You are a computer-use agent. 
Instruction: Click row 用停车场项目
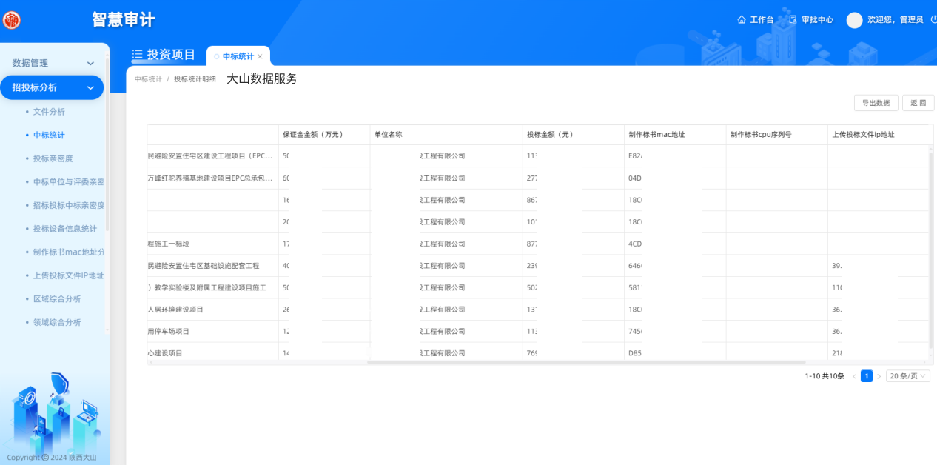pos(538,331)
